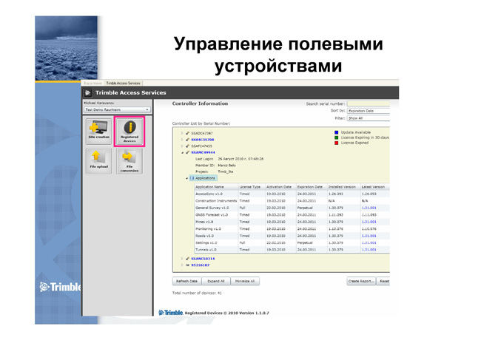Click the device icon next to 95216107
The image size is (481, 340).
[x=187, y=265]
